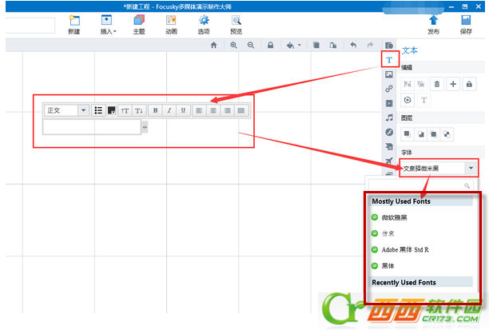This screenshot has height=330, width=489.
Task: Align text right
Action: click(x=227, y=111)
